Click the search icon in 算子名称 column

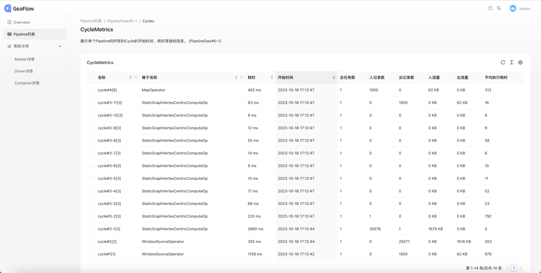point(242,77)
